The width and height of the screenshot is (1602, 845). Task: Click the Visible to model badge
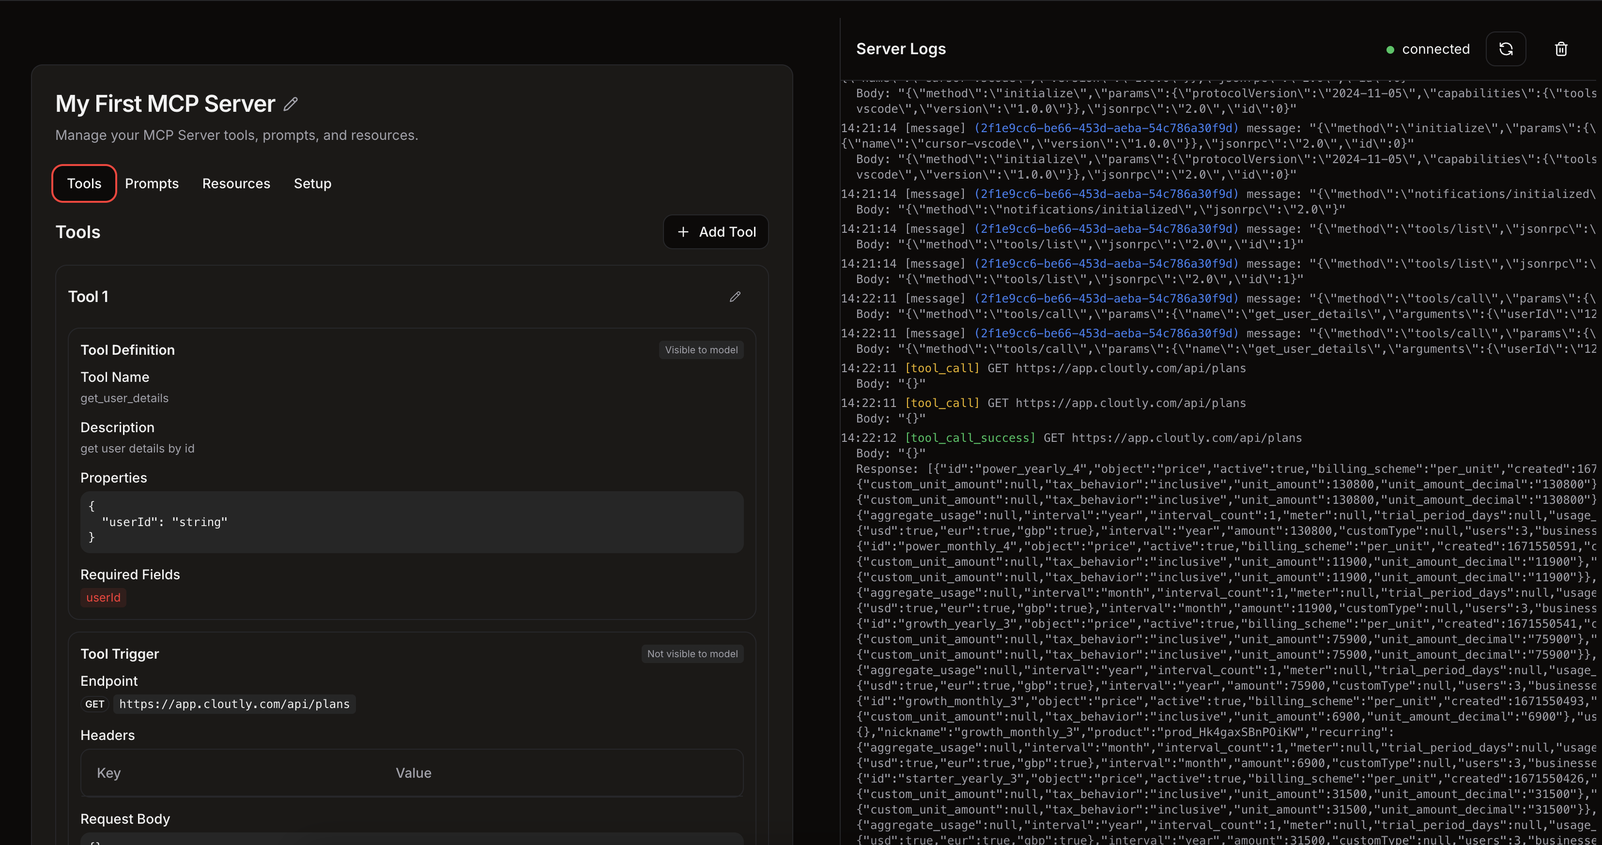701,350
